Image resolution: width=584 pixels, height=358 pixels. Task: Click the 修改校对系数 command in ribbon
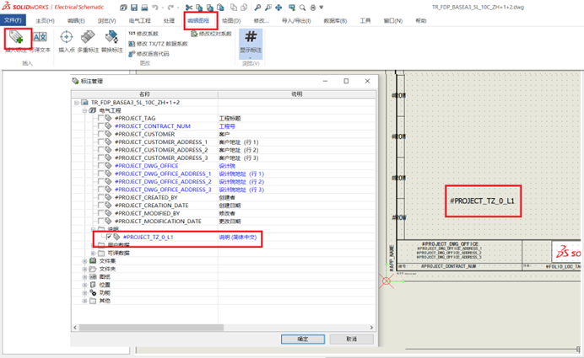click(x=211, y=34)
